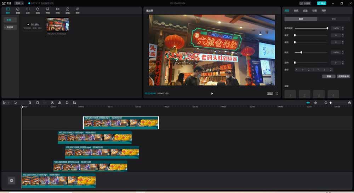Select the Local (本地) media category
The image size is (354, 193).
[10, 20]
